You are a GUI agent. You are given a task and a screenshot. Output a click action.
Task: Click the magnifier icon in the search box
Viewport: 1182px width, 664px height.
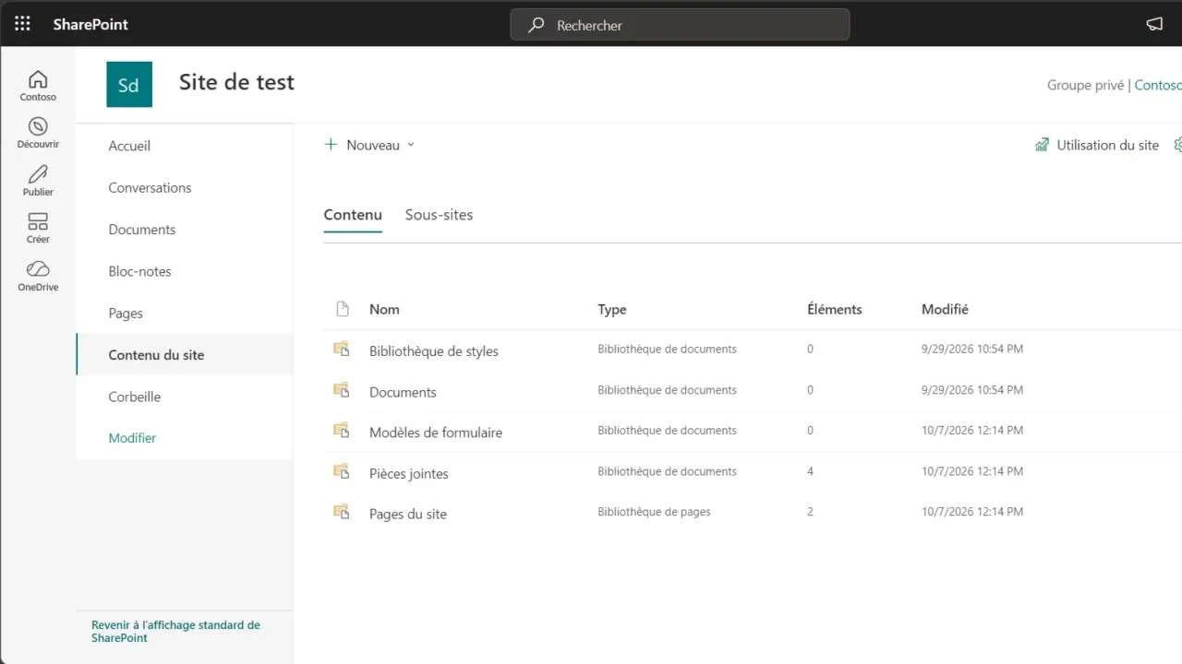tap(536, 25)
